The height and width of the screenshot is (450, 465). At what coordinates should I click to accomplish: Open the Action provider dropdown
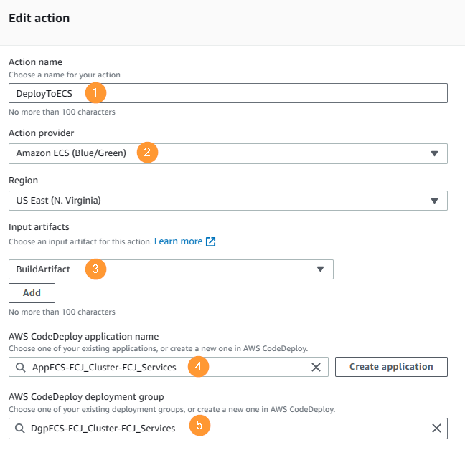point(227,153)
